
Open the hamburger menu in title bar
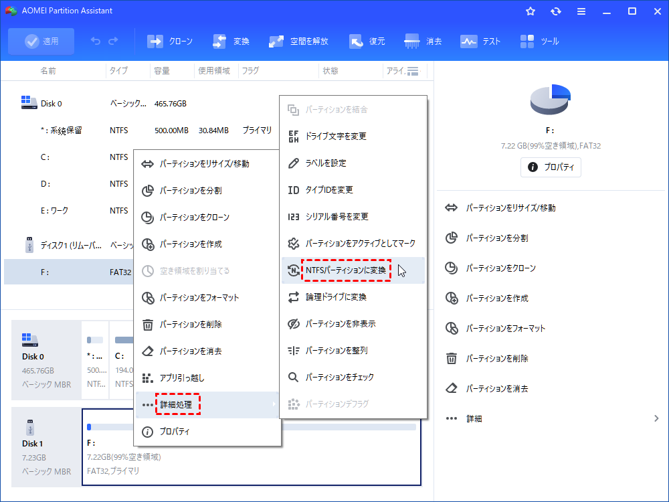click(581, 11)
